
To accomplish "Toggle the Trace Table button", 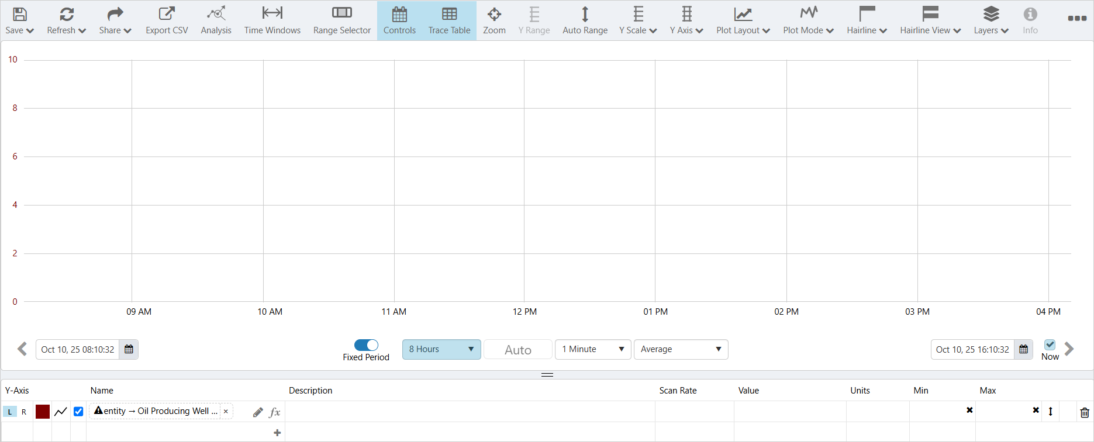I will point(449,20).
